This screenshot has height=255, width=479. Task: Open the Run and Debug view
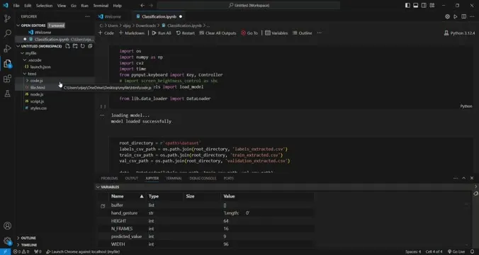pos(7,48)
